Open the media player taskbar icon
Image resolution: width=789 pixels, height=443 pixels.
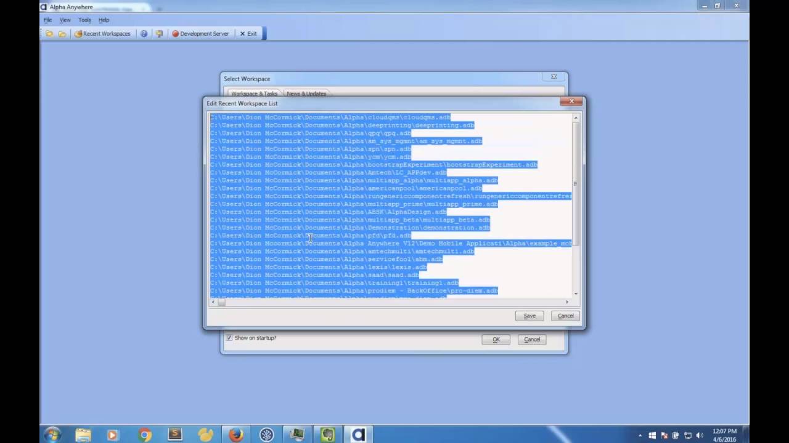(x=112, y=435)
